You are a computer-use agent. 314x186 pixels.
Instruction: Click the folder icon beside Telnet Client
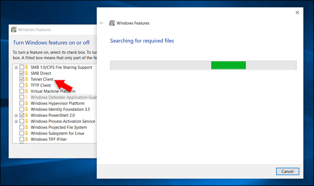[26, 79]
